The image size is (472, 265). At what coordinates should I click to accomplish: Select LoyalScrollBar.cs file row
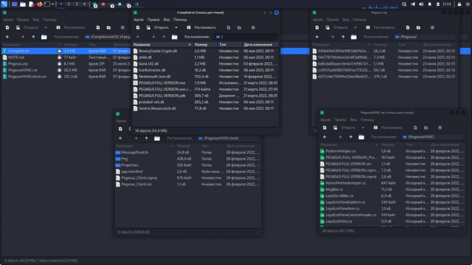click(393, 196)
